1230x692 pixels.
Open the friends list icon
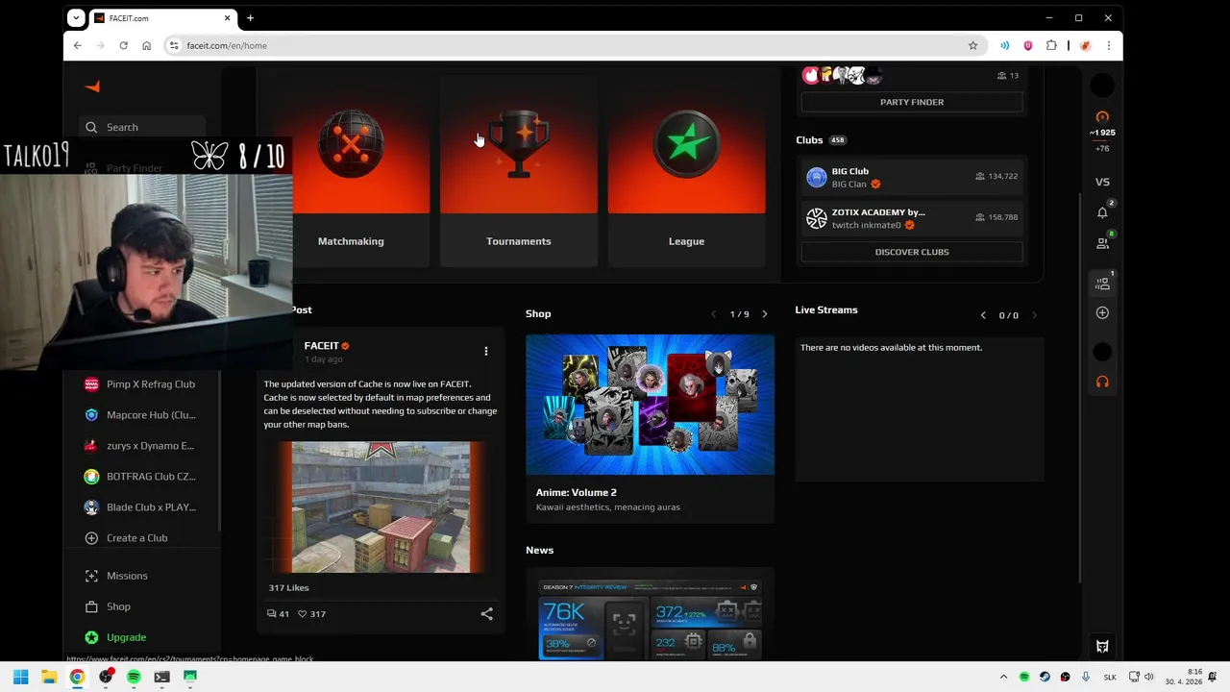click(x=1102, y=243)
